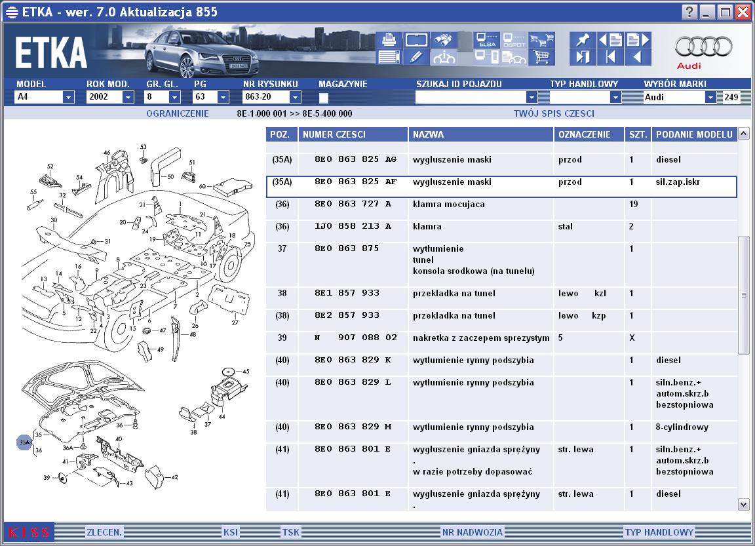Click the highlighted 35A marker on the diagram
The width and height of the screenshot is (755, 546).
tap(24, 442)
